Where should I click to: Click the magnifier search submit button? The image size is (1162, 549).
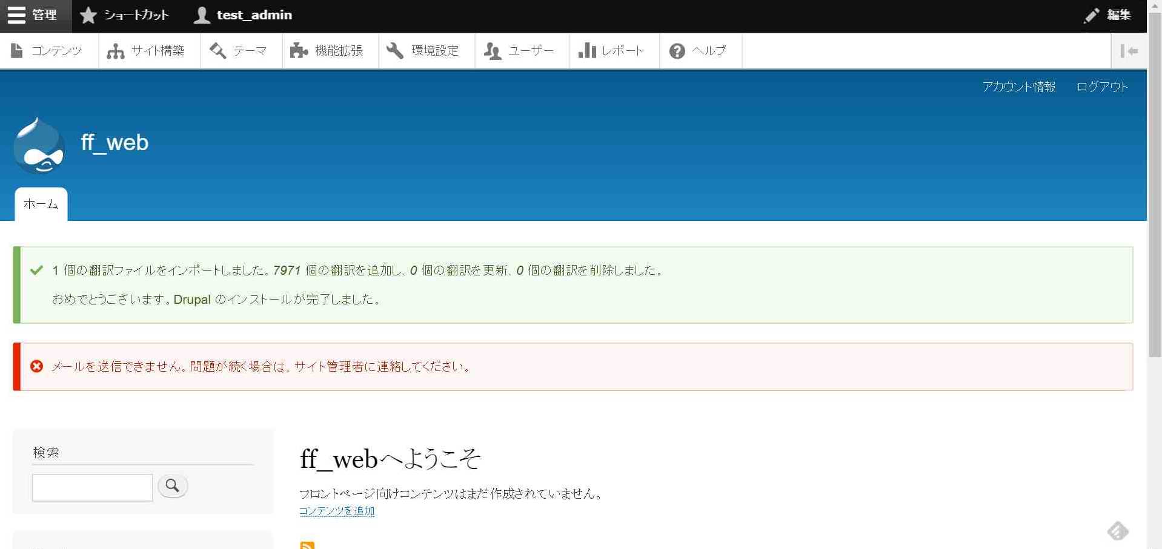click(173, 486)
